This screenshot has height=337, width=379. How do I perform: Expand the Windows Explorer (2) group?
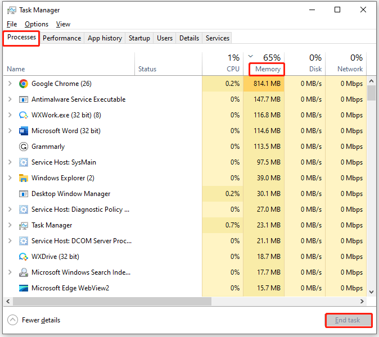(10, 178)
